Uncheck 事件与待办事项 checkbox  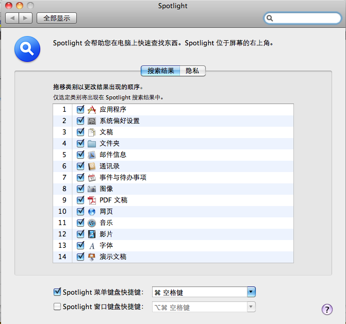pyautogui.click(x=80, y=177)
